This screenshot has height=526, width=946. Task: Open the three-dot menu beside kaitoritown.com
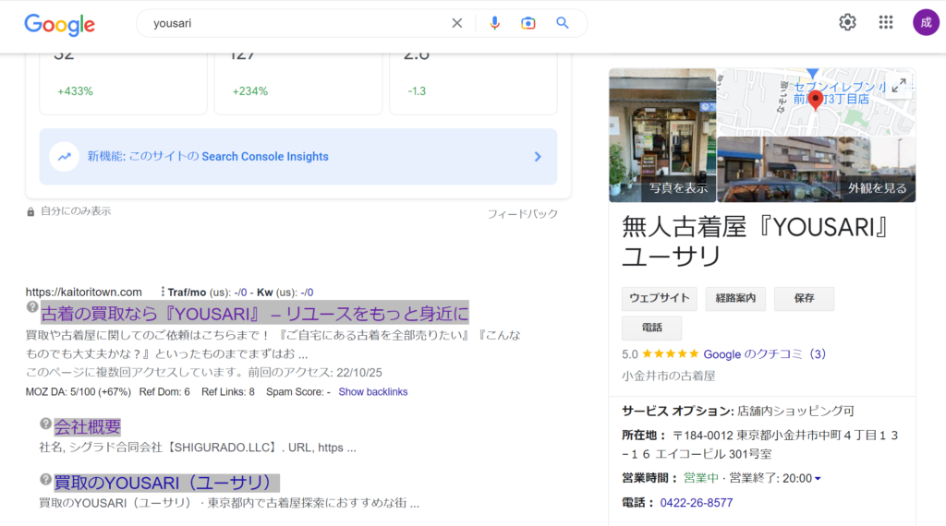[x=163, y=292]
